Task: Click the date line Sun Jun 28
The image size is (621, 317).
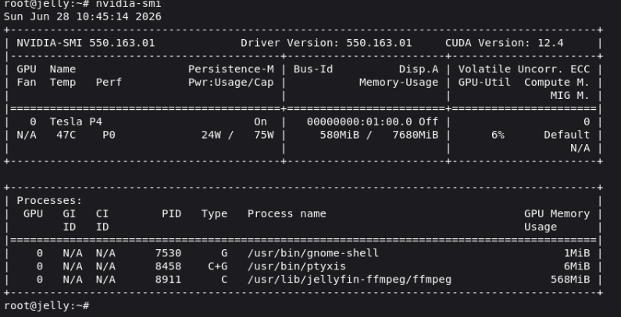Action: point(82,16)
